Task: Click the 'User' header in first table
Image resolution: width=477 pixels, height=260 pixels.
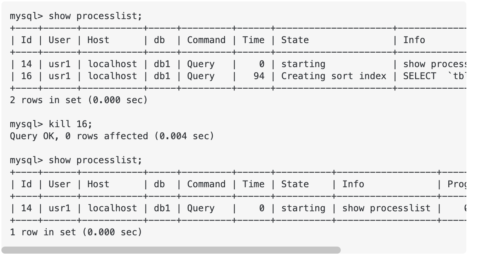Action: click(x=59, y=40)
